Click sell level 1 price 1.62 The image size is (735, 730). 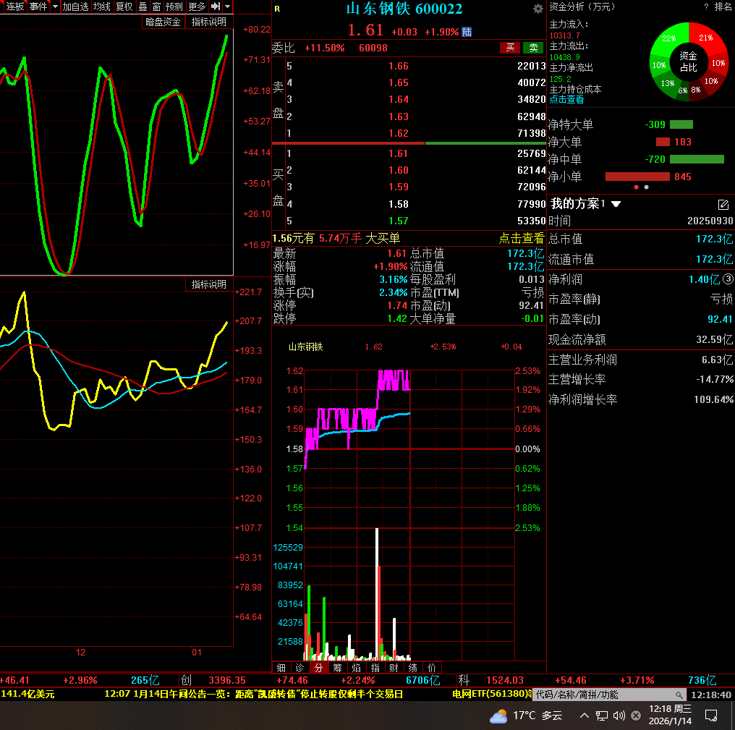click(x=399, y=134)
